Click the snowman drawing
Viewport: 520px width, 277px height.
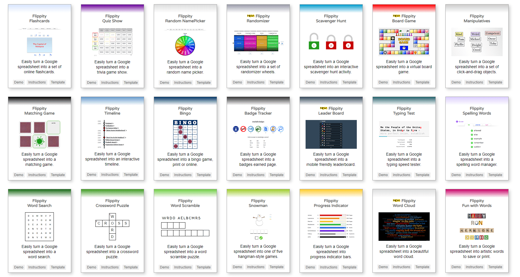[x=259, y=220]
